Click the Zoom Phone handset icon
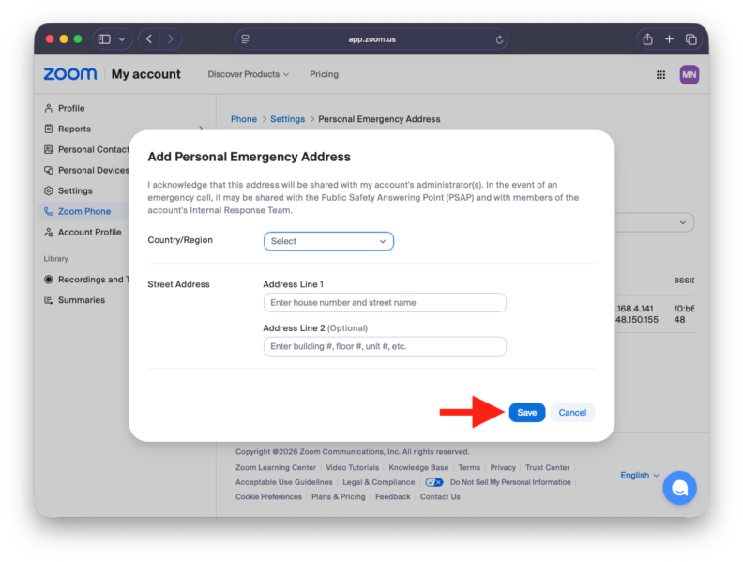The image size is (743, 562). click(49, 211)
